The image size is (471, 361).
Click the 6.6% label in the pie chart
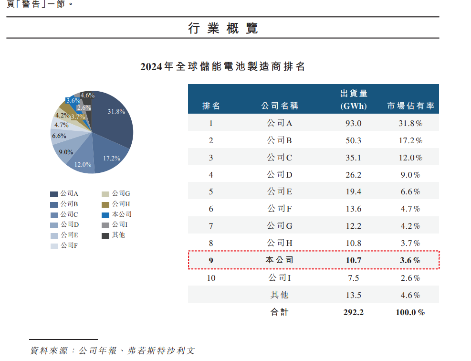[59, 136]
